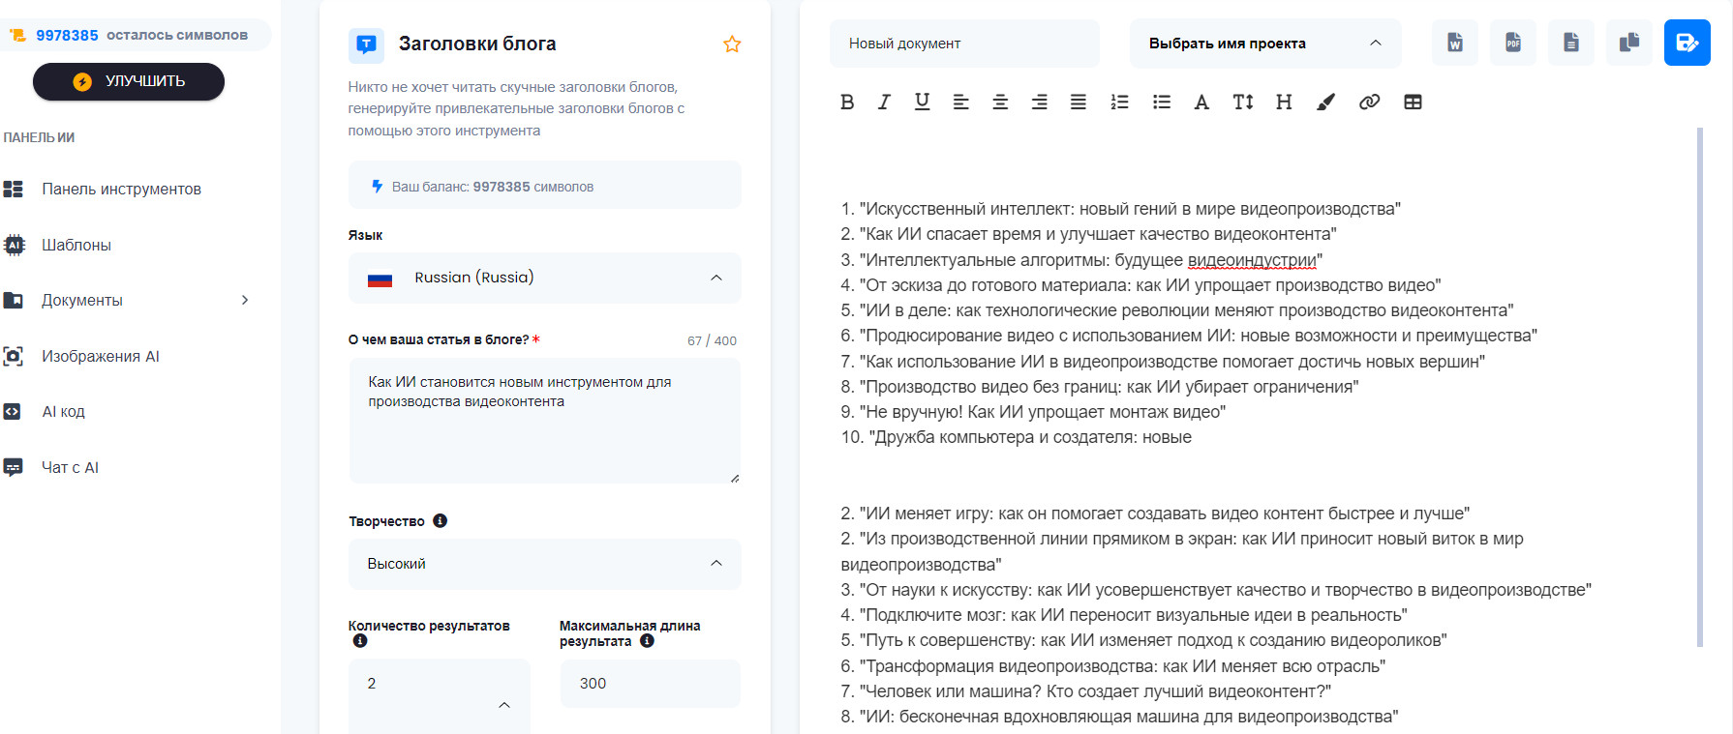Expand the Высокий creativity dropdown
Image resolution: width=1733 pixels, height=734 pixels.
pos(544,564)
